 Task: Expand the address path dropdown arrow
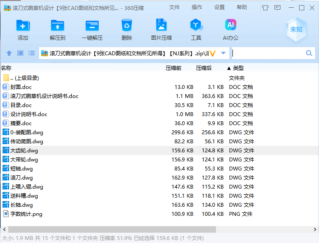coord(223,53)
